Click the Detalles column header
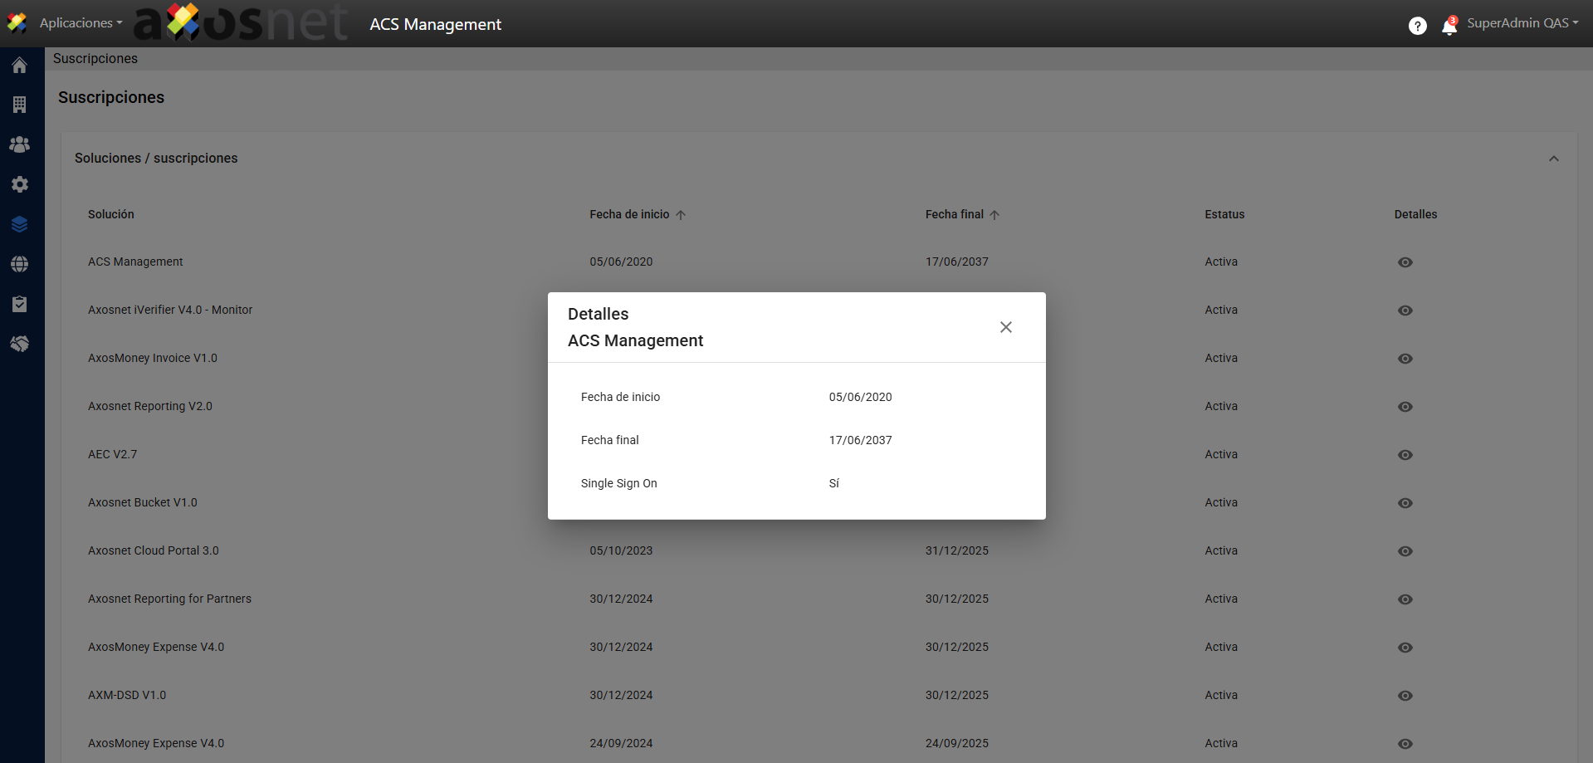The height and width of the screenshot is (763, 1593). click(x=1415, y=214)
